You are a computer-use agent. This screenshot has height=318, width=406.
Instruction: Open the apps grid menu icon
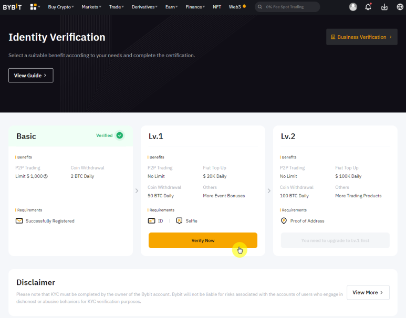click(x=34, y=7)
